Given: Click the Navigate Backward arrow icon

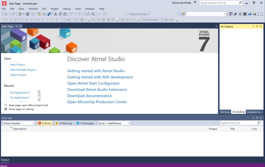Looking at the screenshot, I should pos(6,14).
